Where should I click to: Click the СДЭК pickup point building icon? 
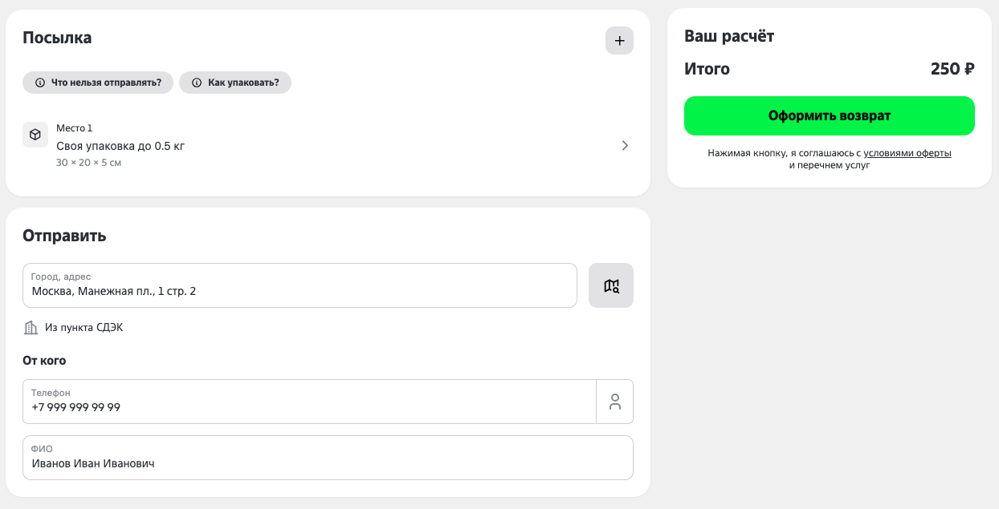31,327
